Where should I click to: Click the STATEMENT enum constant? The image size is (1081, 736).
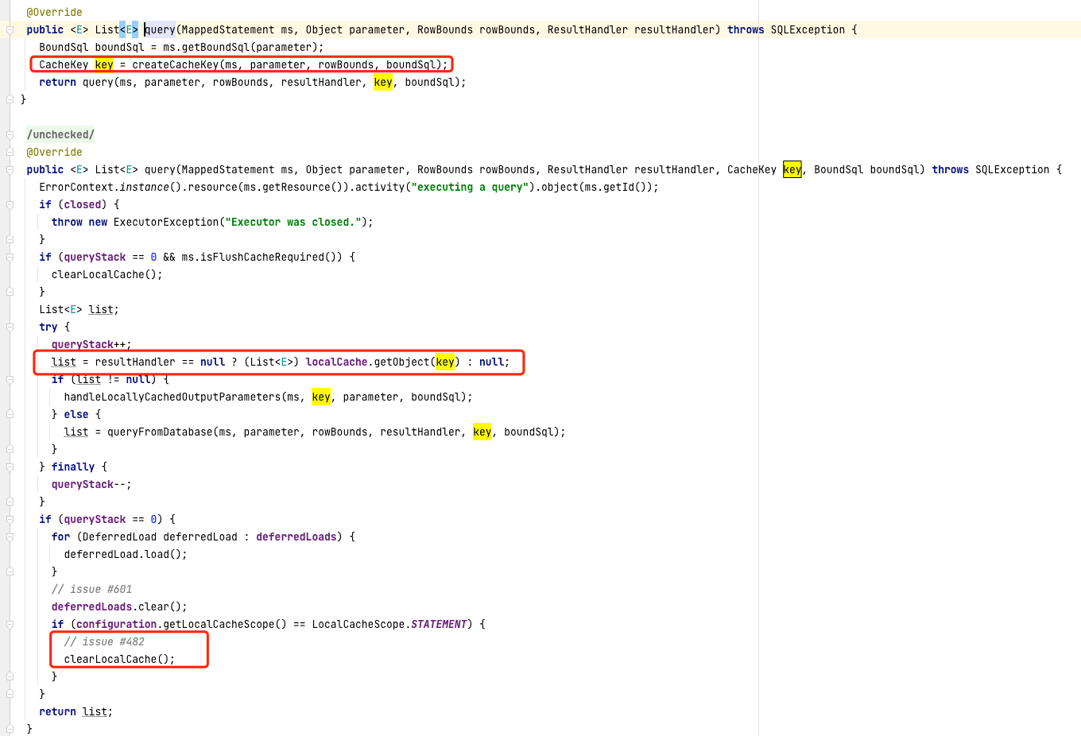coord(439,624)
